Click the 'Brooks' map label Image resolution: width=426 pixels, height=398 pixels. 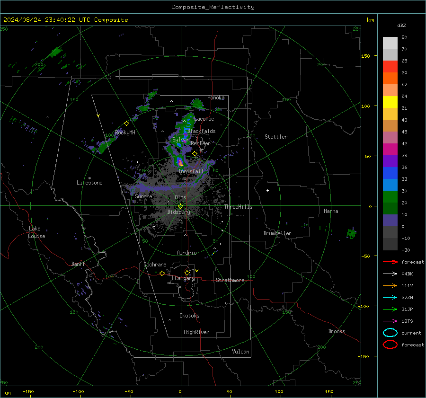point(337,331)
